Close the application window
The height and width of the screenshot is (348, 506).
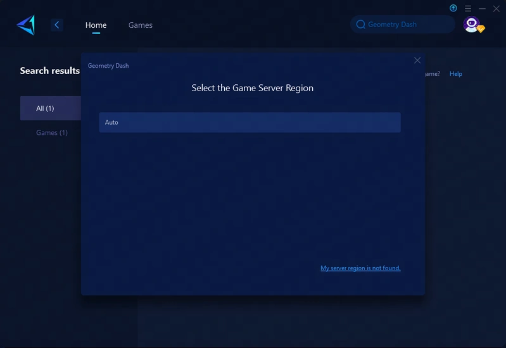point(497,8)
